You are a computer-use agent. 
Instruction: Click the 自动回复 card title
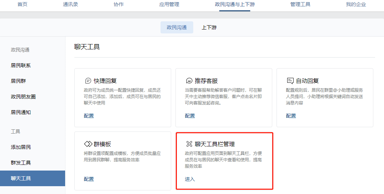click(307, 81)
